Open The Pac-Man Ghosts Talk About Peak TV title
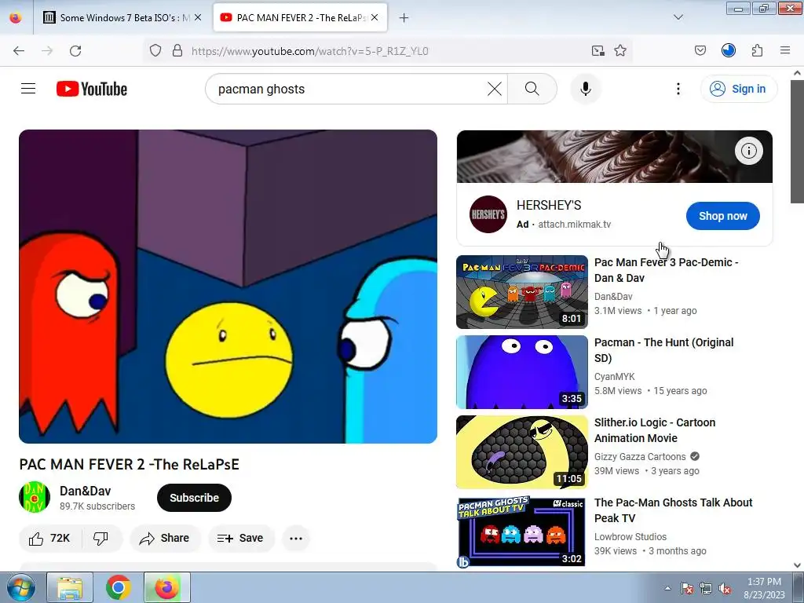Viewport: 804px width, 603px height. click(x=673, y=510)
